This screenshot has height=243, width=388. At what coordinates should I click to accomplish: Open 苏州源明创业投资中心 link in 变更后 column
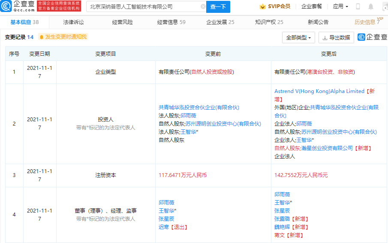tap(339, 132)
